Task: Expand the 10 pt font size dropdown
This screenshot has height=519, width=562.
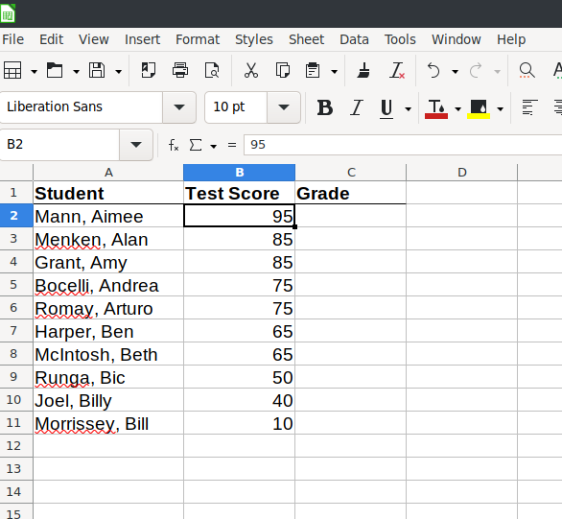Action: (x=284, y=107)
